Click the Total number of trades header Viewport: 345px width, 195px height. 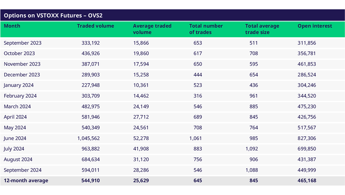[x=206, y=29]
